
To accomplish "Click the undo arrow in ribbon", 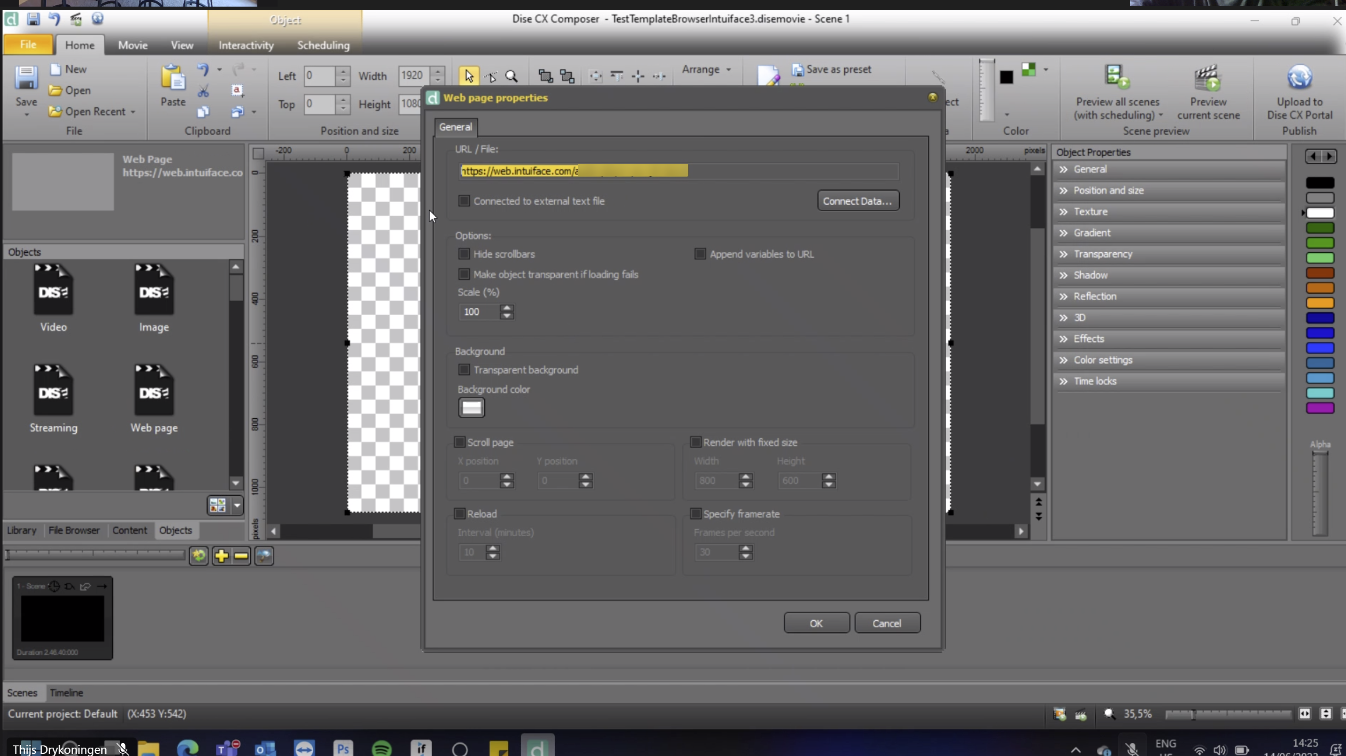I will click(x=203, y=70).
